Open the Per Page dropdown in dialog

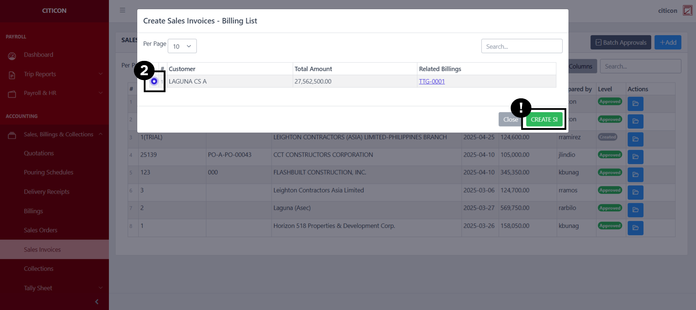(182, 46)
